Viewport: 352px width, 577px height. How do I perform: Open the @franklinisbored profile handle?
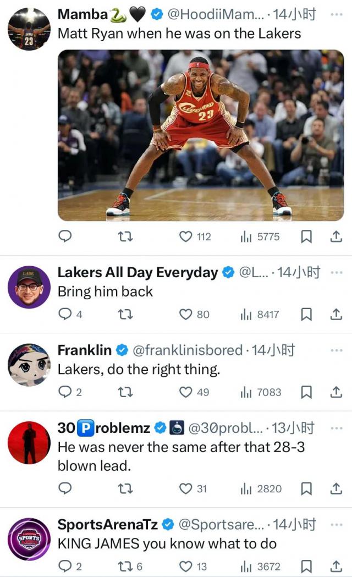187,350
